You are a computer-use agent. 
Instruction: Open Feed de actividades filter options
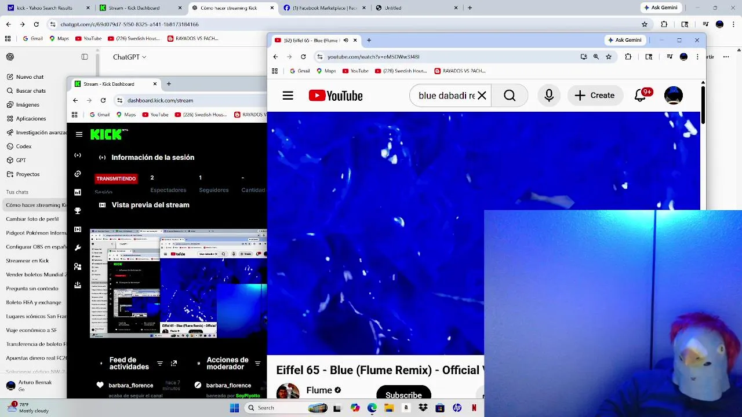[160, 364]
